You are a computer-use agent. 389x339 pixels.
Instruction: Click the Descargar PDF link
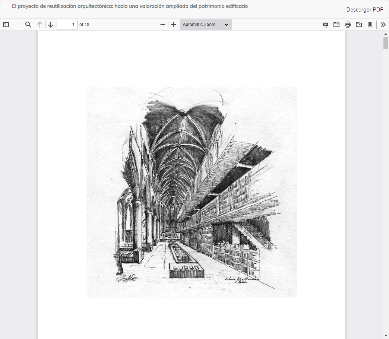click(365, 10)
